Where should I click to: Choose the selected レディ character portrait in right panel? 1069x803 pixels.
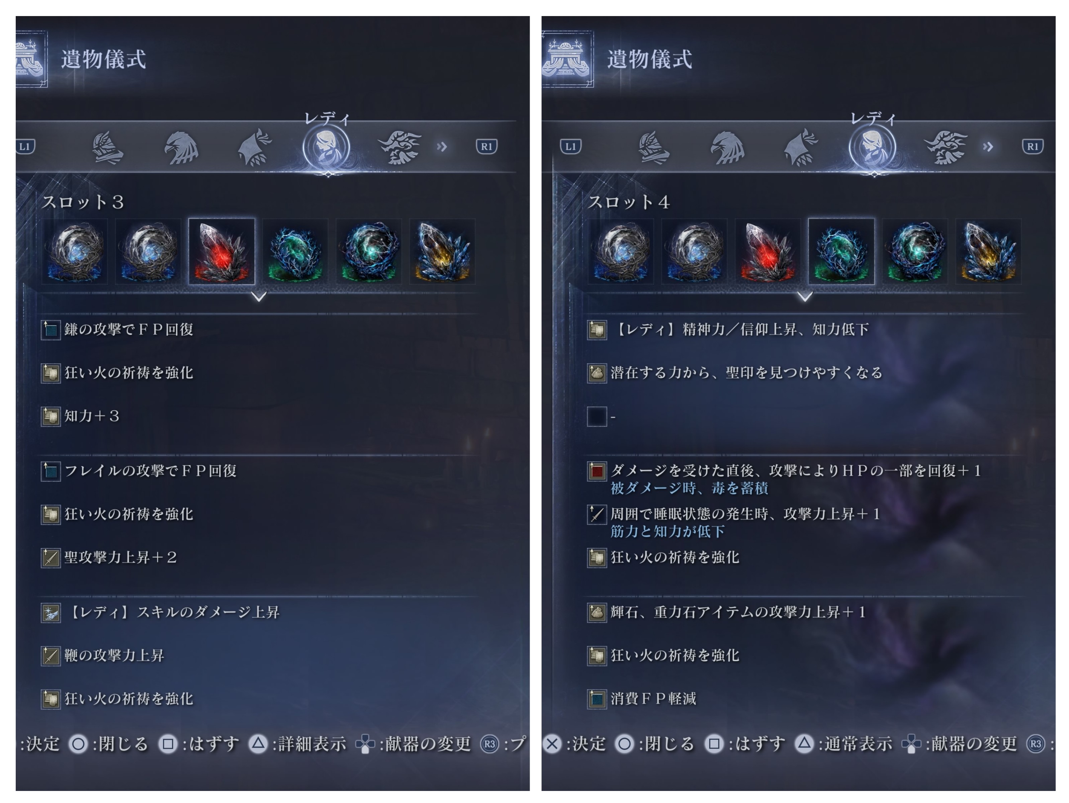point(872,147)
